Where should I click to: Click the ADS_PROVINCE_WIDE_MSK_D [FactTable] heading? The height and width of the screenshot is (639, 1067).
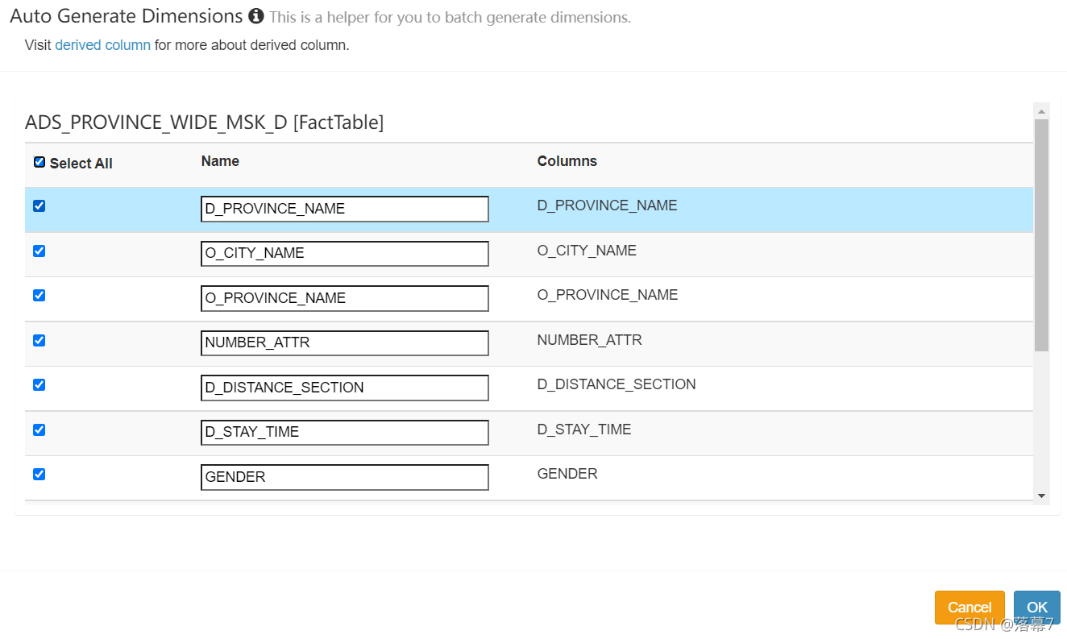click(205, 122)
